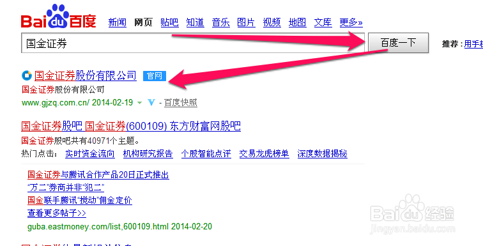The image size is (483, 246).
Task: Open the green dropdown arrow beside 2014-02-19
Action: coord(139,103)
